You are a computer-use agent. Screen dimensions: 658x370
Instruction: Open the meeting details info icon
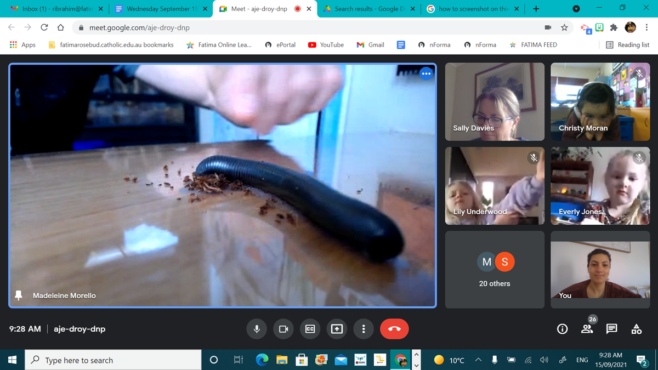[562, 329]
